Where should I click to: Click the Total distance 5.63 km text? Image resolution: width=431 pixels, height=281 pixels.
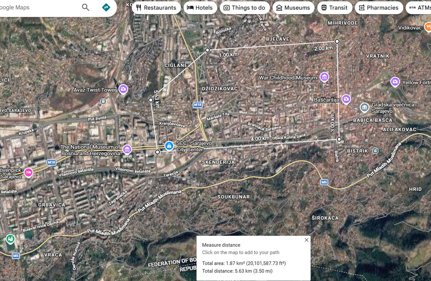coord(237,271)
